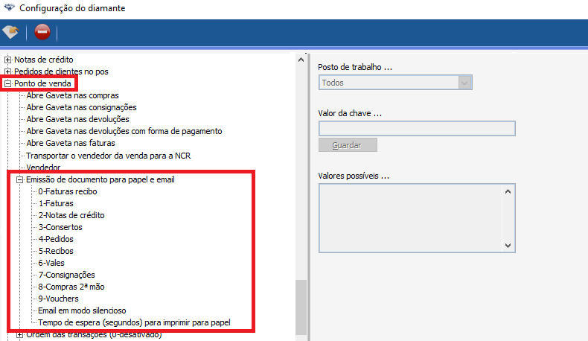Click the red stop toolbar icon

point(42,32)
